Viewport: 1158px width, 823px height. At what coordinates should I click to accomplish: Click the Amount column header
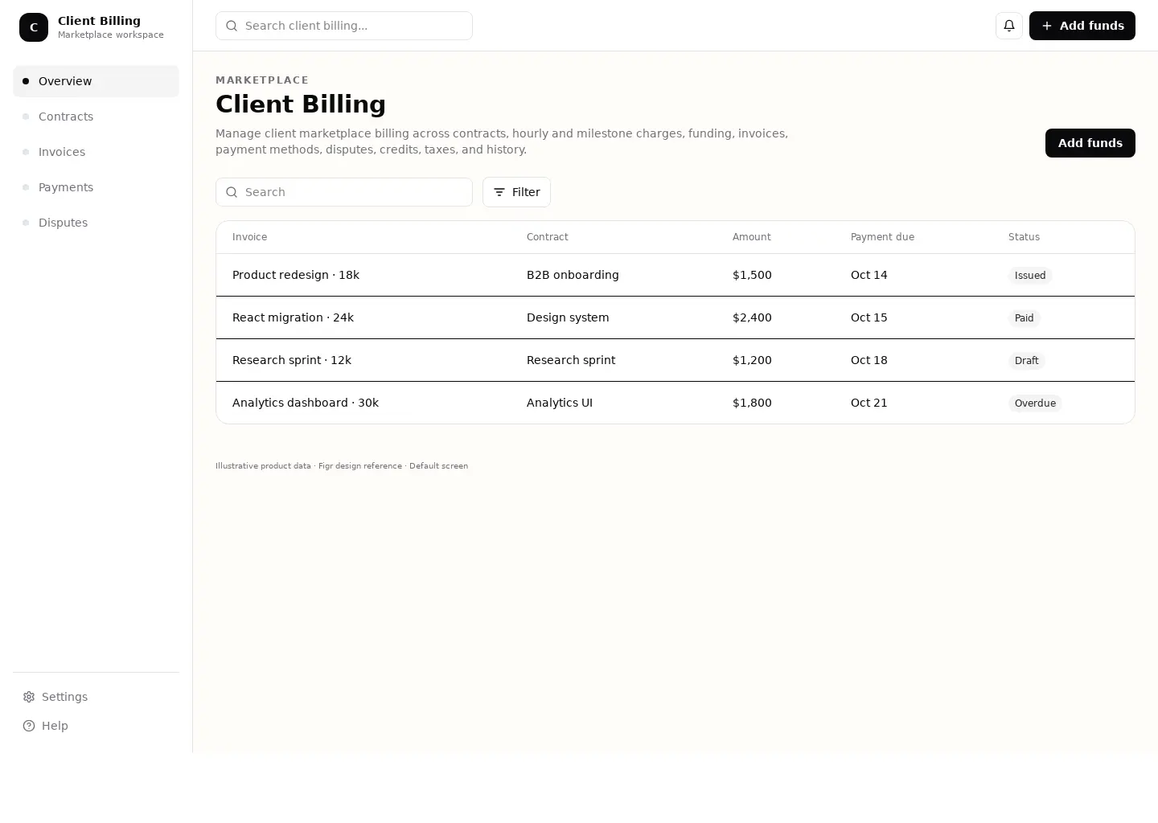click(752, 237)
